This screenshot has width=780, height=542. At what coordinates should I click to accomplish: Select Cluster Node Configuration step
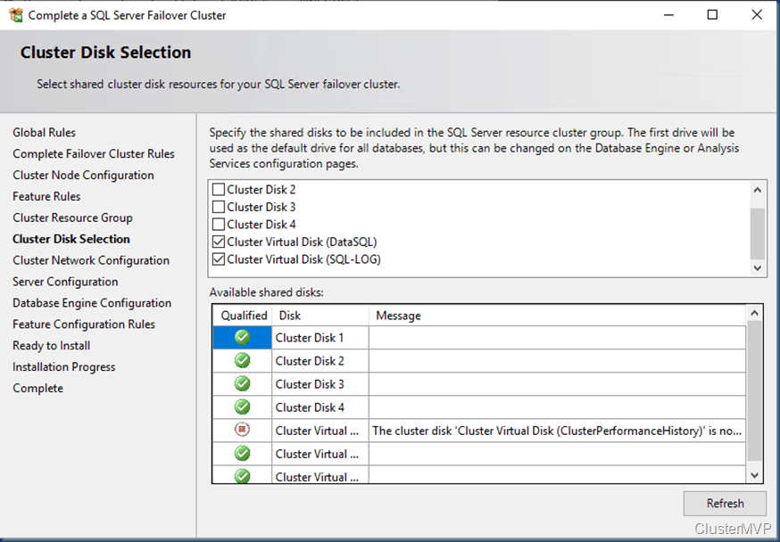point(83,176)
